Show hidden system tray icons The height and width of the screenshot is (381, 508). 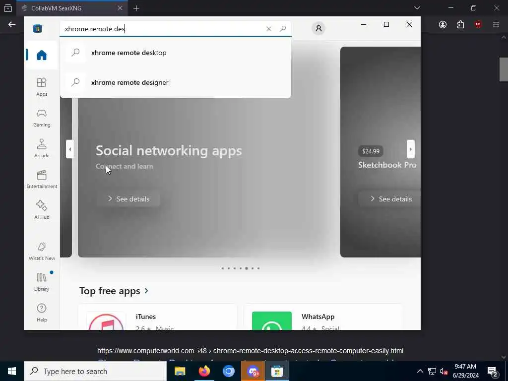click(x=420, y=371)
